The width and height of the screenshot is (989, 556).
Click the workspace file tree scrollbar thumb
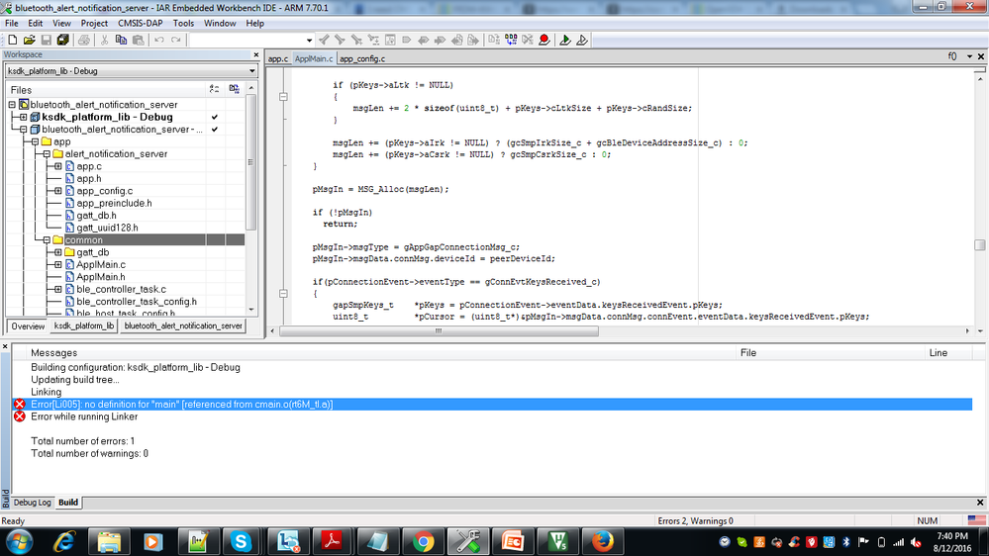(x=251, y=162)
